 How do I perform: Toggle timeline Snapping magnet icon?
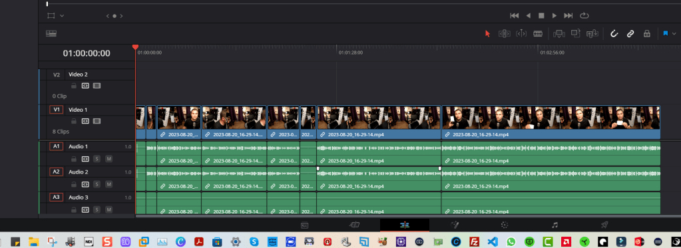[614, 33]
